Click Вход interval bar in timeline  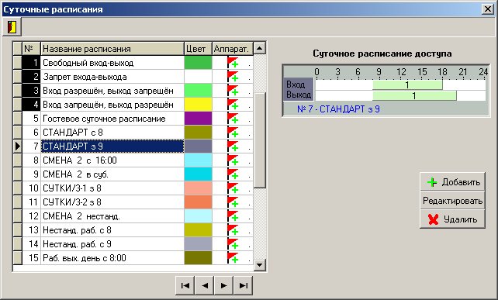[x=407, y=84]
